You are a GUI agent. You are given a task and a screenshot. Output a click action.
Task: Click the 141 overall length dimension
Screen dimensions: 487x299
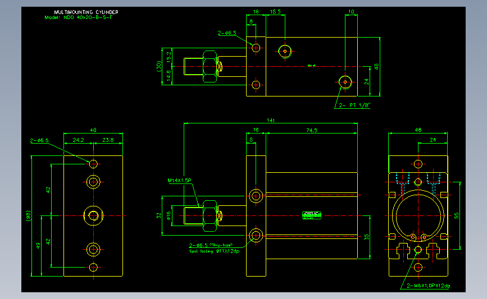[x=271, y=120]
